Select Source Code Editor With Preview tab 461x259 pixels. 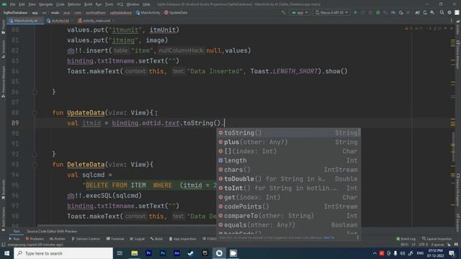click(x=52, y=232)
